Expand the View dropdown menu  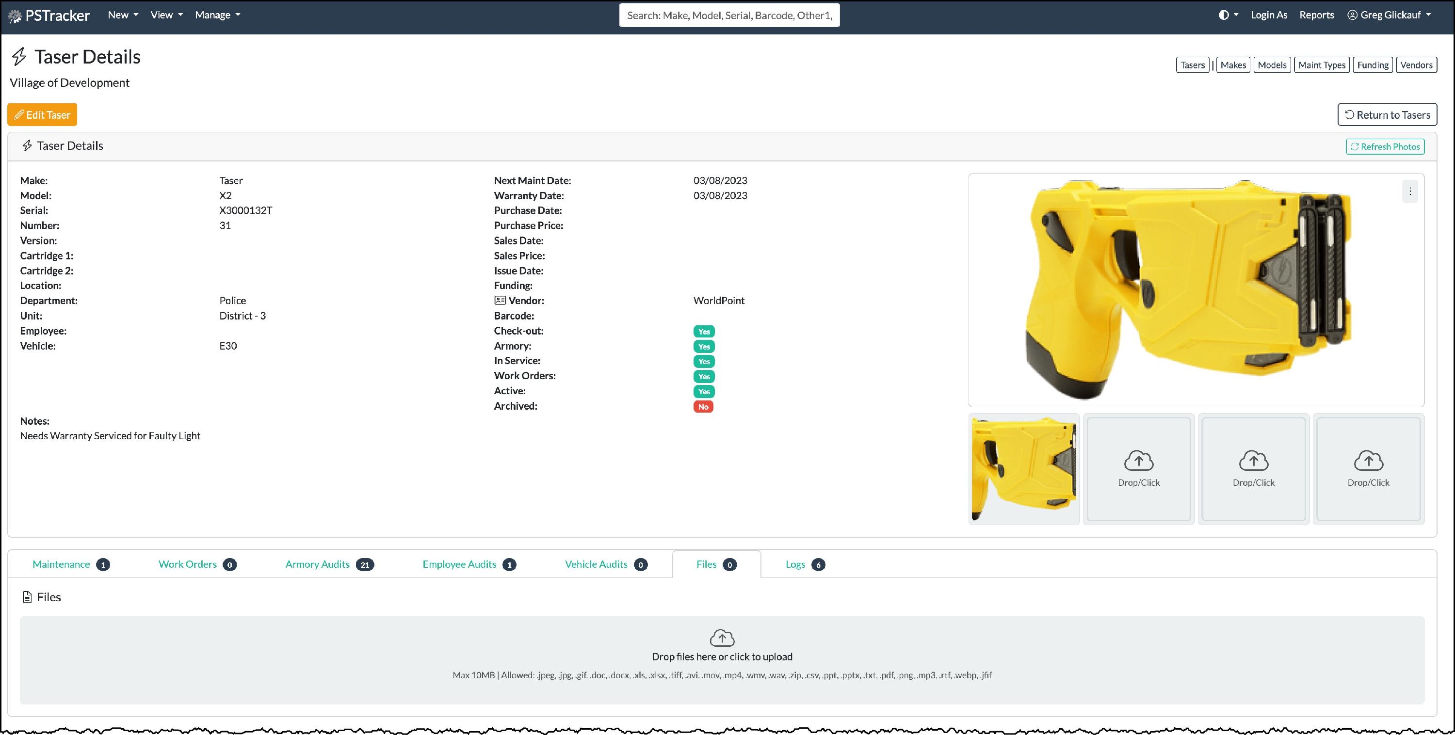tap(166, 15)
